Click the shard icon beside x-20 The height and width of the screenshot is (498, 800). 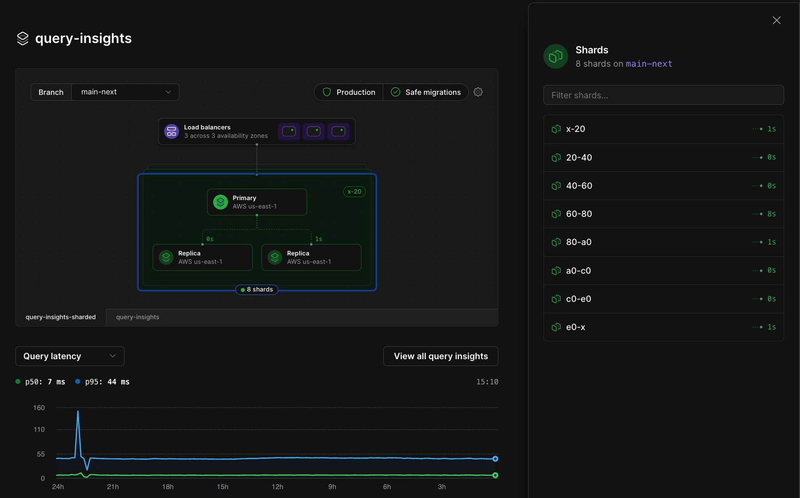pyautogui.click(x=556, y=129)
